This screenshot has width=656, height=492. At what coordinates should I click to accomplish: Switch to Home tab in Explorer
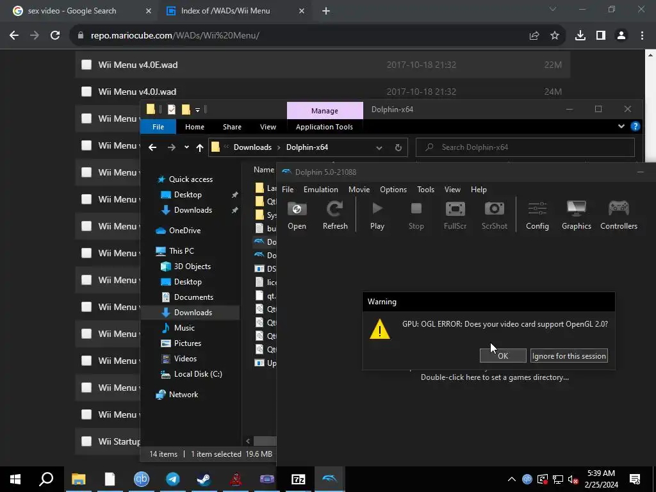195,127
